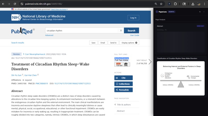Open the PMC9886819 link
This screenshot has width=208, height=116.
pyautogui.click(x=42, y=84)
